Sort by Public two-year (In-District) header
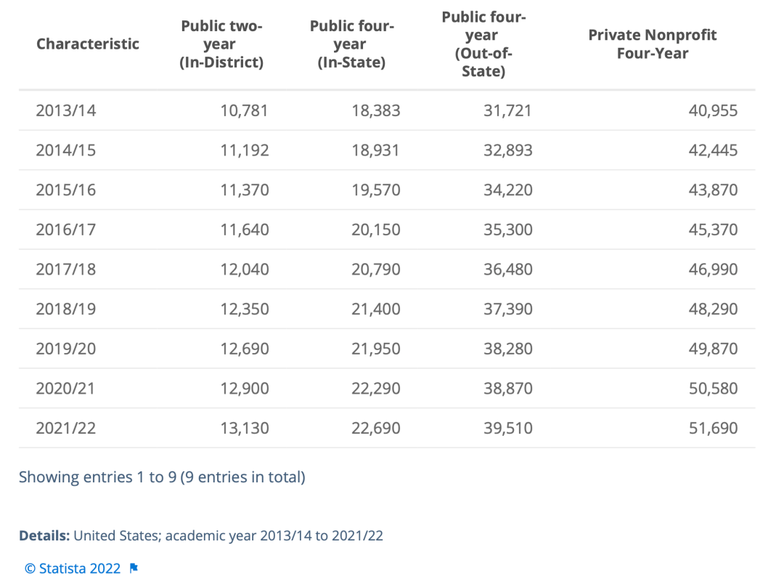784x584 pixels. pyautogui.click(x=221, y=44)
